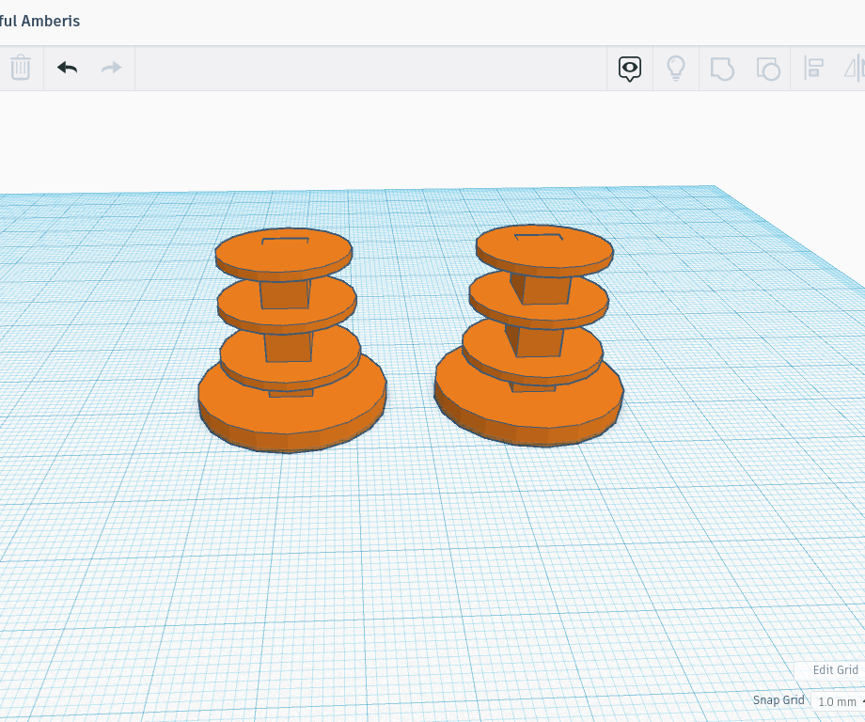Edit the design name ending 'Amberis'
The width and height of the screenshot is (865, 722).
click(x=39, y=21)
